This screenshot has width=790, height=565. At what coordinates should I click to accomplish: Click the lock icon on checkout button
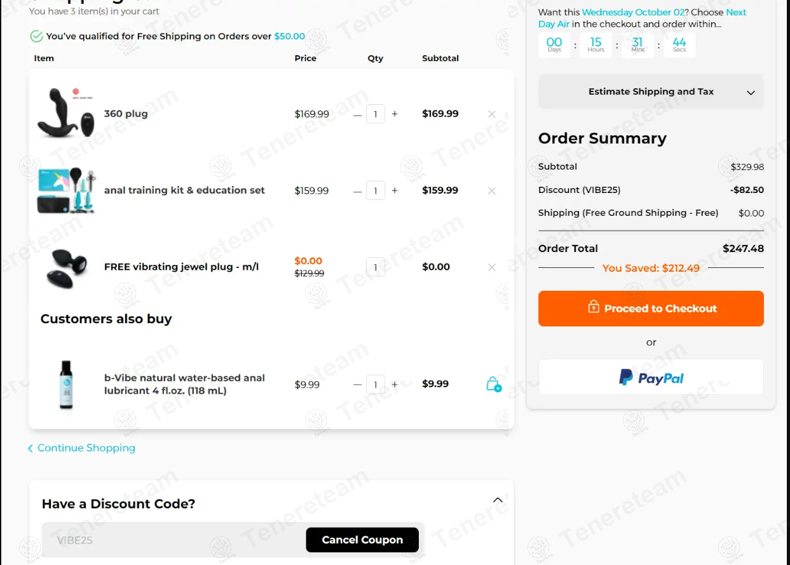click(x=594, y=307)
